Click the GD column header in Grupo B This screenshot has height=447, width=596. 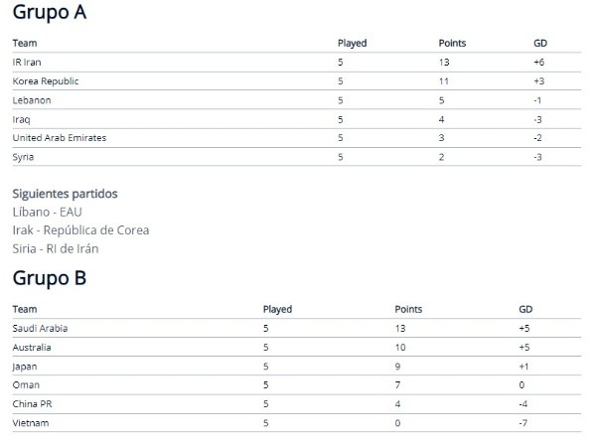click(x=525, y=309)
